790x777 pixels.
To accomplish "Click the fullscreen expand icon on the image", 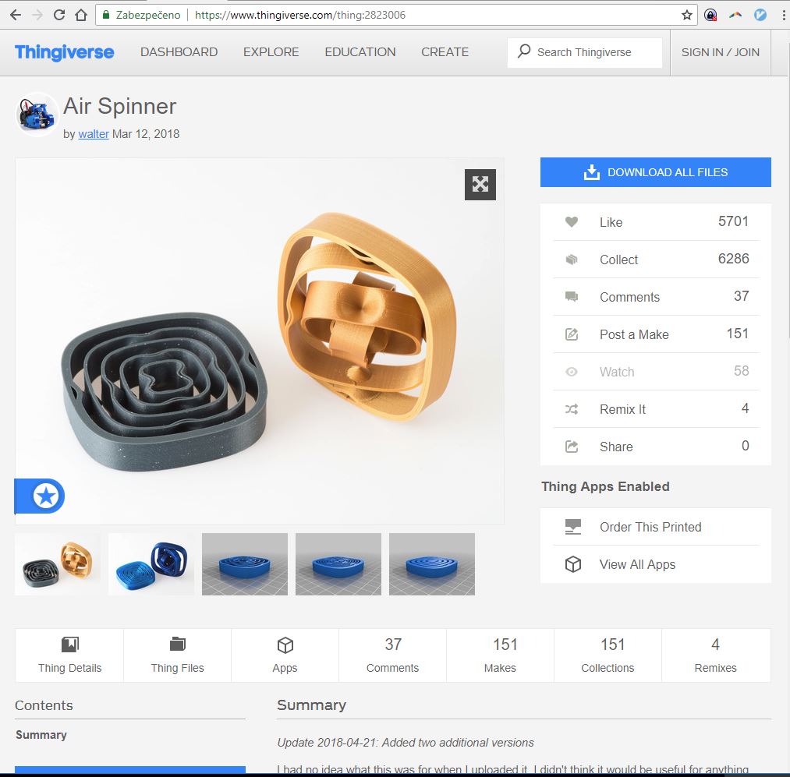I will pyautogui.click(x=480, y=185).
